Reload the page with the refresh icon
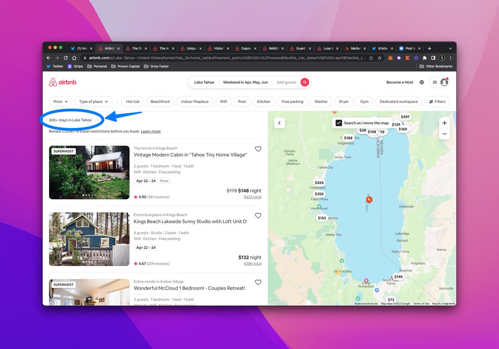This screenshot has width=499, height=349. tap(66, 58)
